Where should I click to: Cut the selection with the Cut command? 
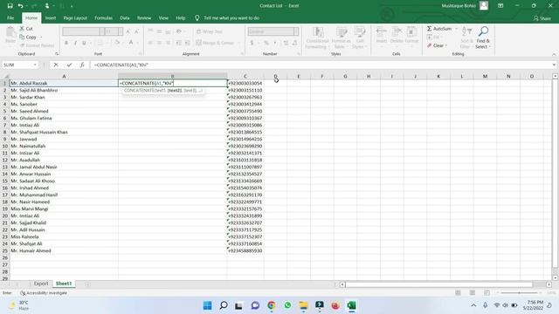point(26,29)
